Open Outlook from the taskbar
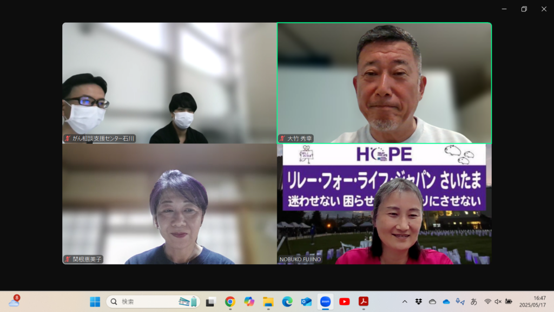Viewport: 554px width, 312px height. tap(306, 302)
